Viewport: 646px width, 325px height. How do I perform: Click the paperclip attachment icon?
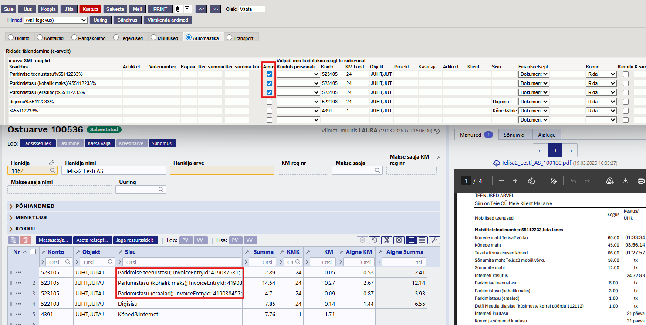[178, 9]
